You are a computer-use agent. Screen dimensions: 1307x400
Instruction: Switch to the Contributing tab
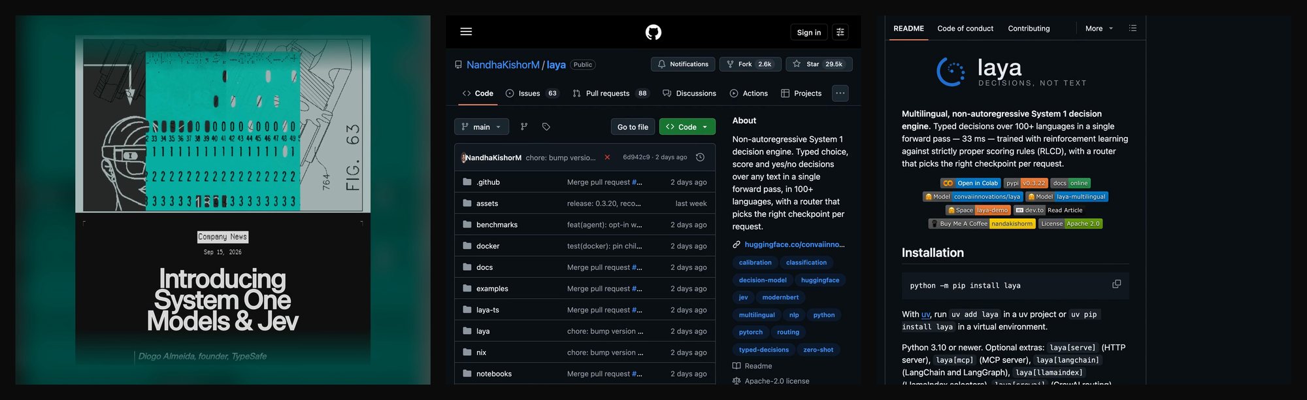(x=1029, y=29)
